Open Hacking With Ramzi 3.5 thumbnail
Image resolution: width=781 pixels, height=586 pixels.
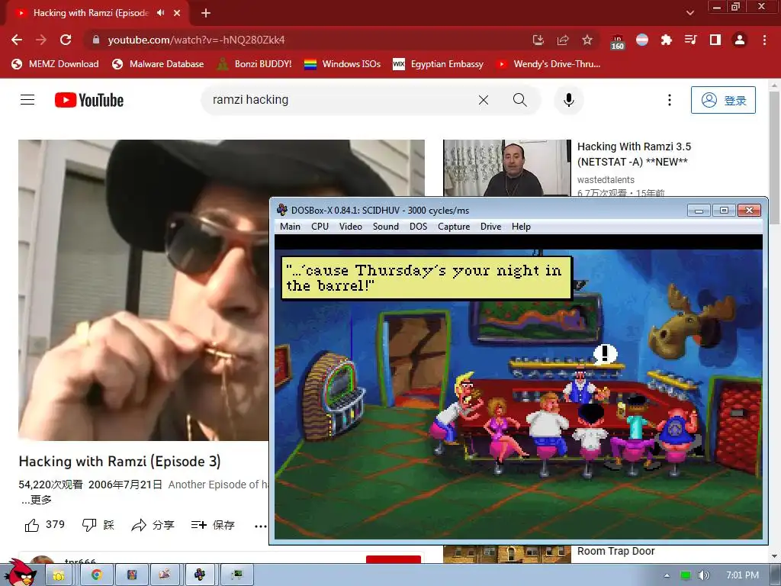(x=507, y=168)
